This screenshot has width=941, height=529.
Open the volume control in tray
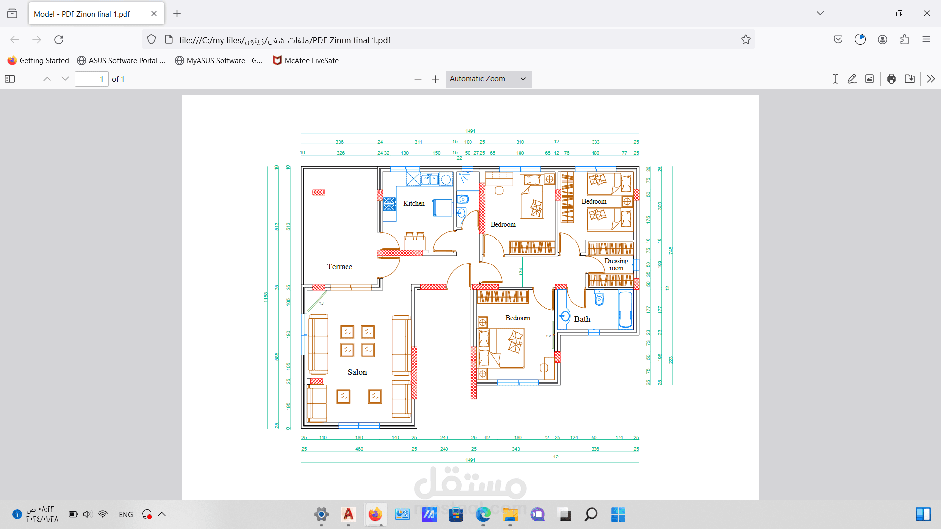click(x=88, y=514)
